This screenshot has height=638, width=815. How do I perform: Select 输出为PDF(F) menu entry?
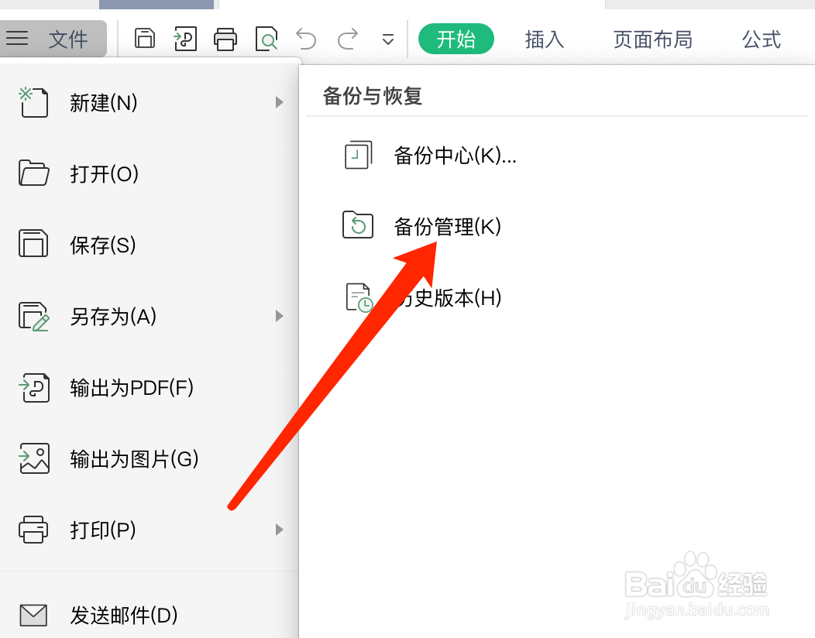coord(150,388)
